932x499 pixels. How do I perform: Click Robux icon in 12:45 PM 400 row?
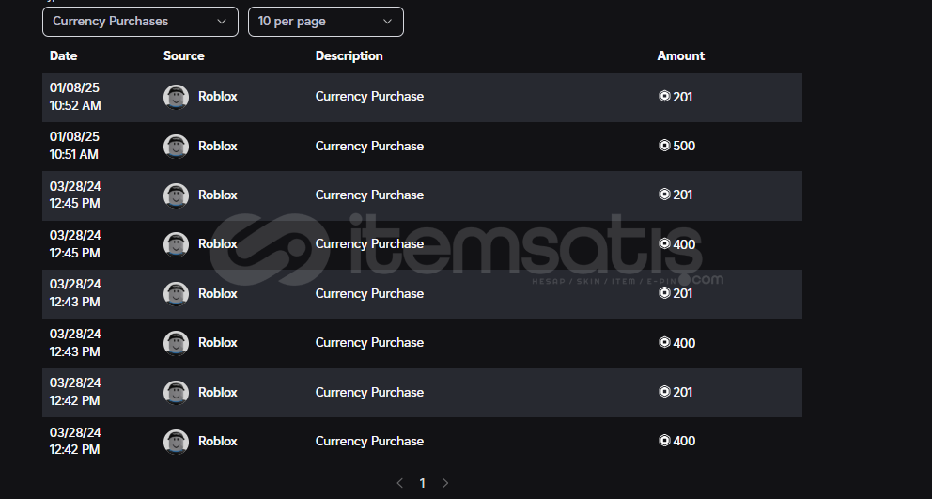point(664,243)
